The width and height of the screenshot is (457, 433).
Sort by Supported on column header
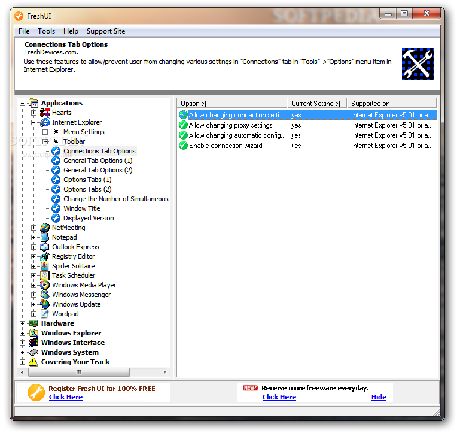coord(392,103)
